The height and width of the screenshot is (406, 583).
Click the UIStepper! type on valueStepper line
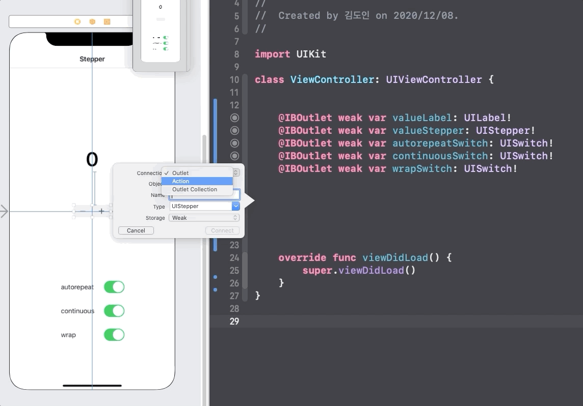click(x=506, y=131)
